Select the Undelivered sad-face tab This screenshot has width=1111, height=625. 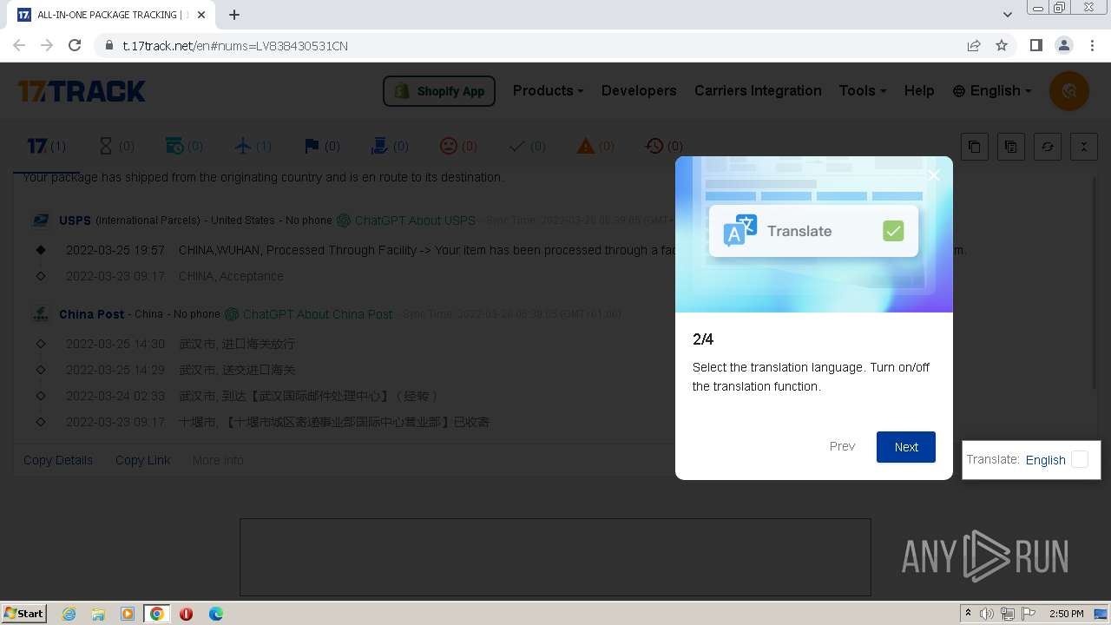pyautogui.click(x=458, y=146)
